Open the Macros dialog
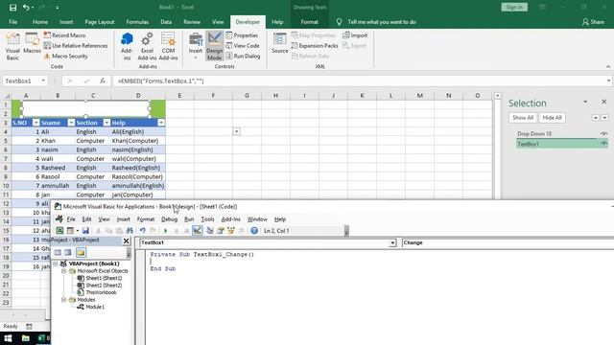Screen dimensions: 614x345 32,43
